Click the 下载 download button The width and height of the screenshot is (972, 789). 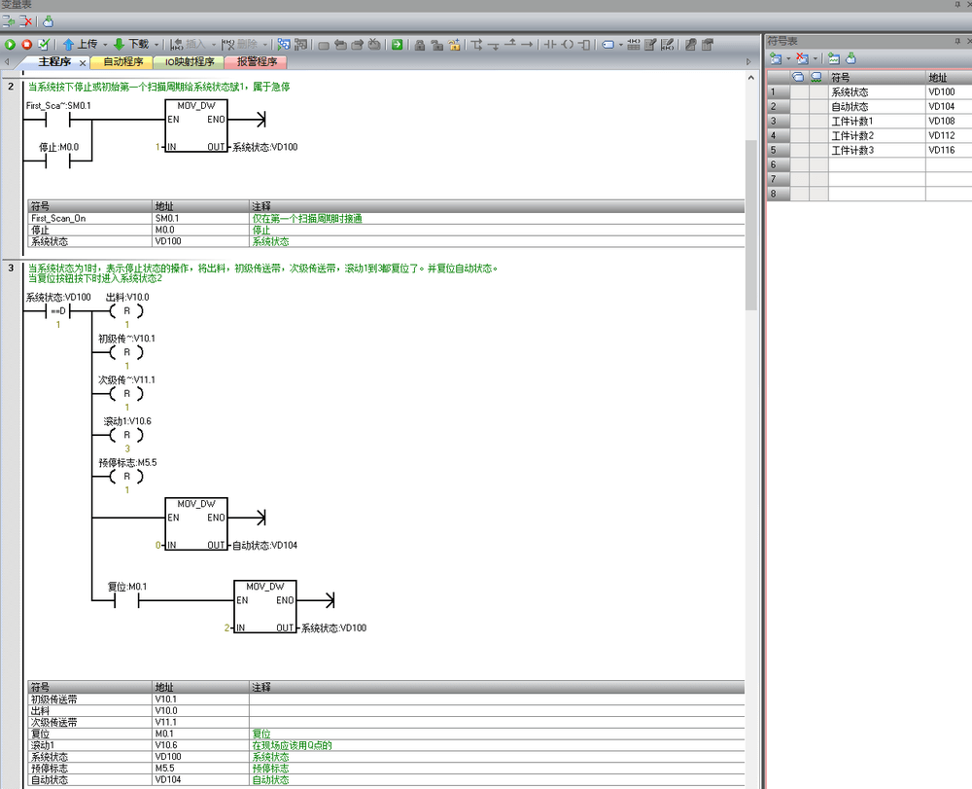(x=131, y=45)
